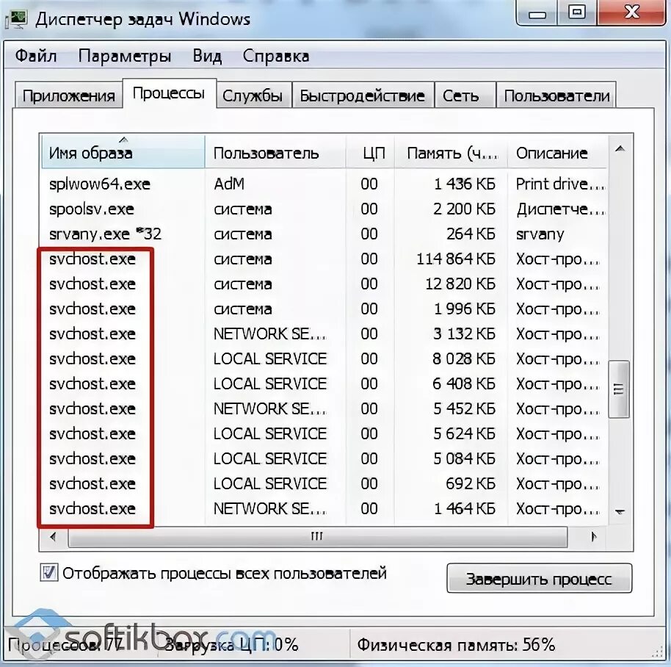Viewport: 671px width, 667px height.
Task: Sort by ЦП column header
Action: (370, 152)
